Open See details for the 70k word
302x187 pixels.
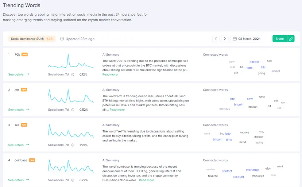(x=19, y=75)
